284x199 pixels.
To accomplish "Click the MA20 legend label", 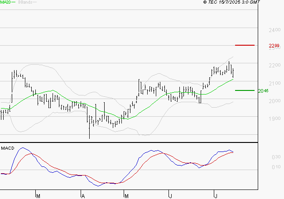I will 5,3.
